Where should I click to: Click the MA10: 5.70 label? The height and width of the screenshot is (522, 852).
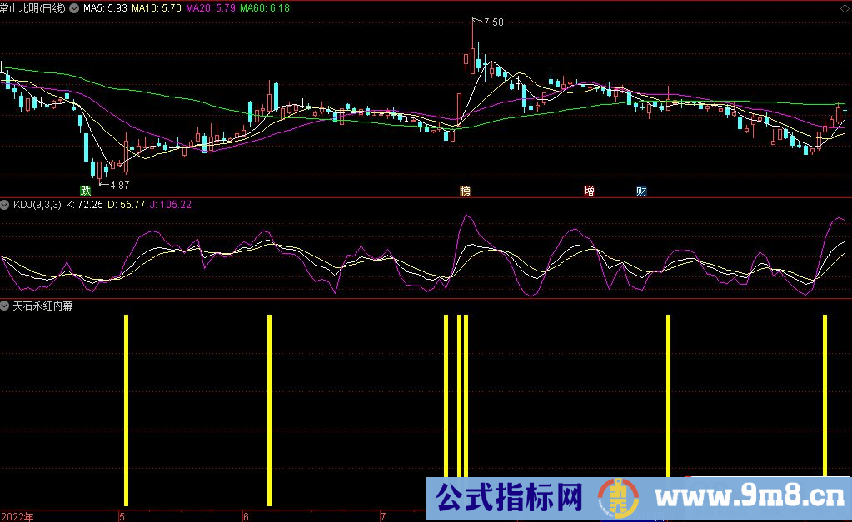[157, 8]
